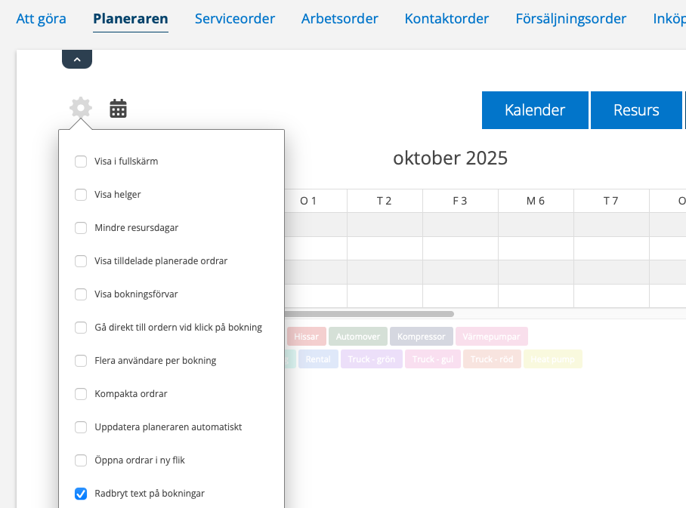Choose the Truck - gul color tag
This screenshot has height=508, width=686.
click(x=433, y=359)
